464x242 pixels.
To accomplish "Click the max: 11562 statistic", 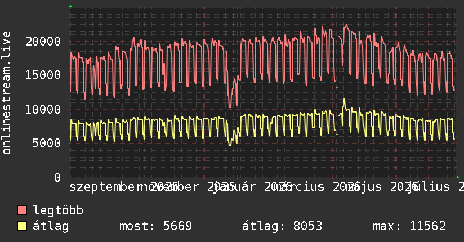I will tap(409, 226).
